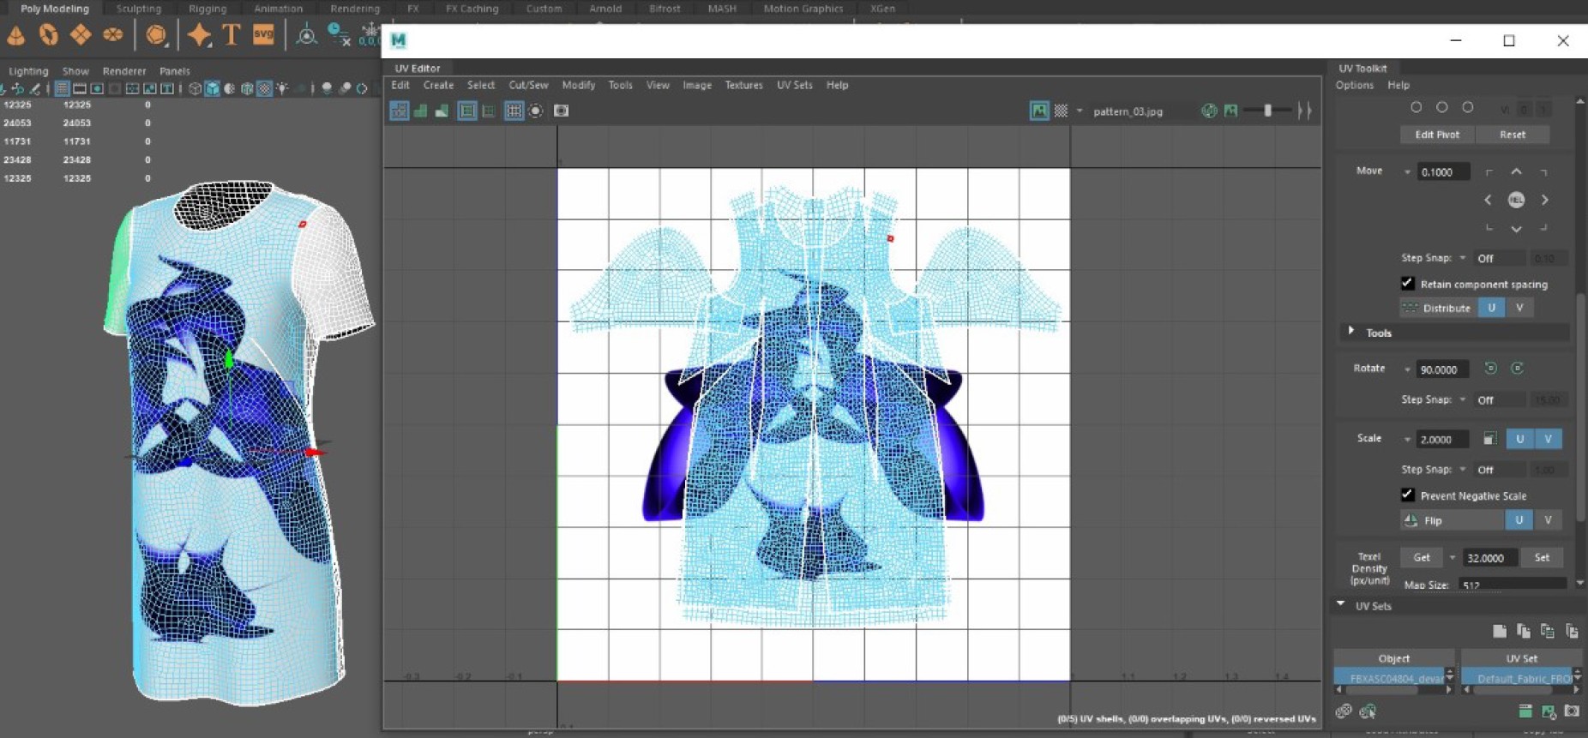Image resolution: width=1588 pixels, height=738 pixels.
Task: Collapse the UV Sets section
Action: tap(1341, 605)
